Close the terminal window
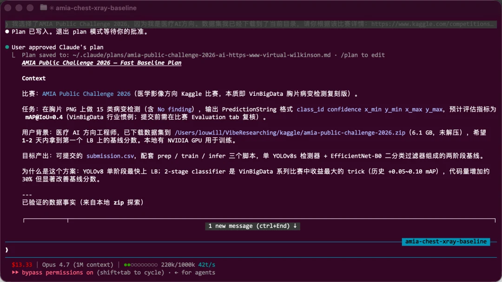Viewport: 502px width, 282px height. point(8,8)
